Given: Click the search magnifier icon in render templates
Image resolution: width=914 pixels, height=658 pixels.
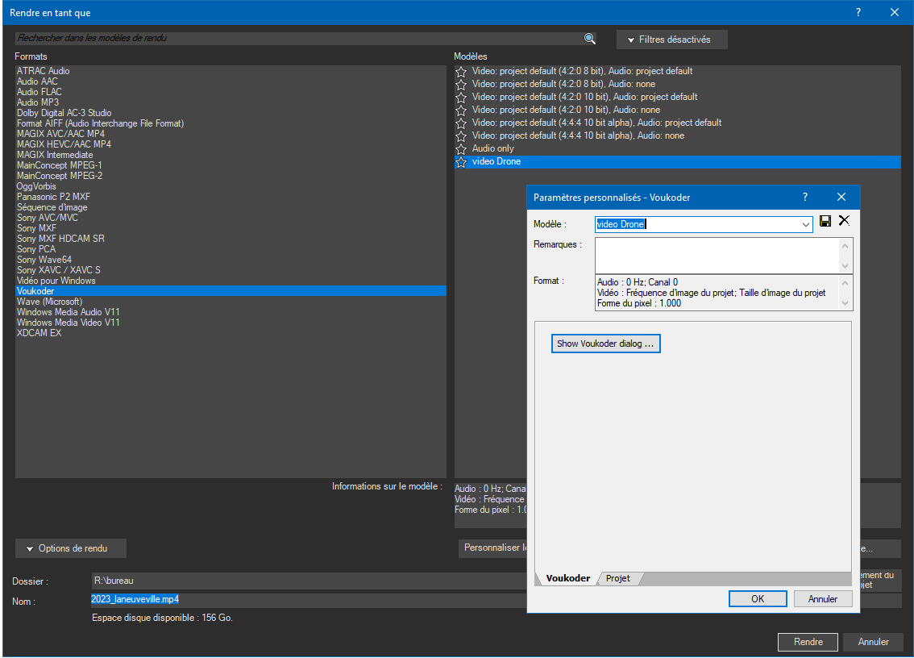Looking at the screenshot, I should click(589, 39).
